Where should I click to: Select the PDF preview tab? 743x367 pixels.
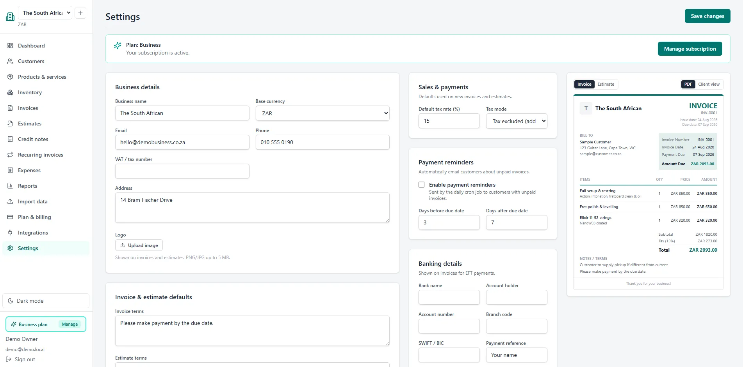point(688,84)
